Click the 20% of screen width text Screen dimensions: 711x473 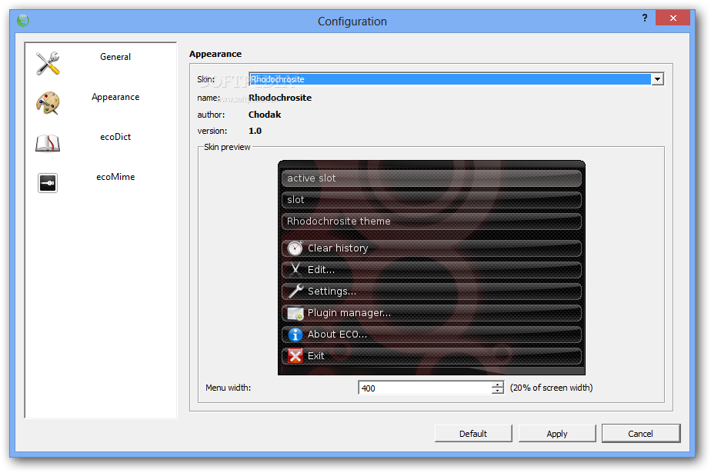tap(552, 388)
